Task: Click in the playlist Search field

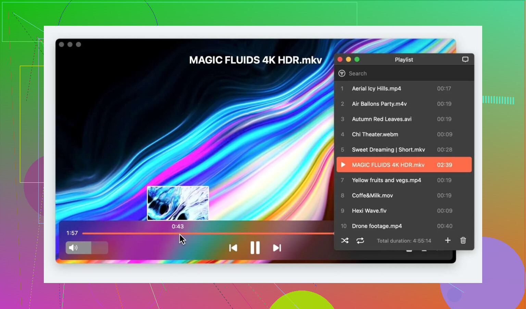Action: (404, 74)
